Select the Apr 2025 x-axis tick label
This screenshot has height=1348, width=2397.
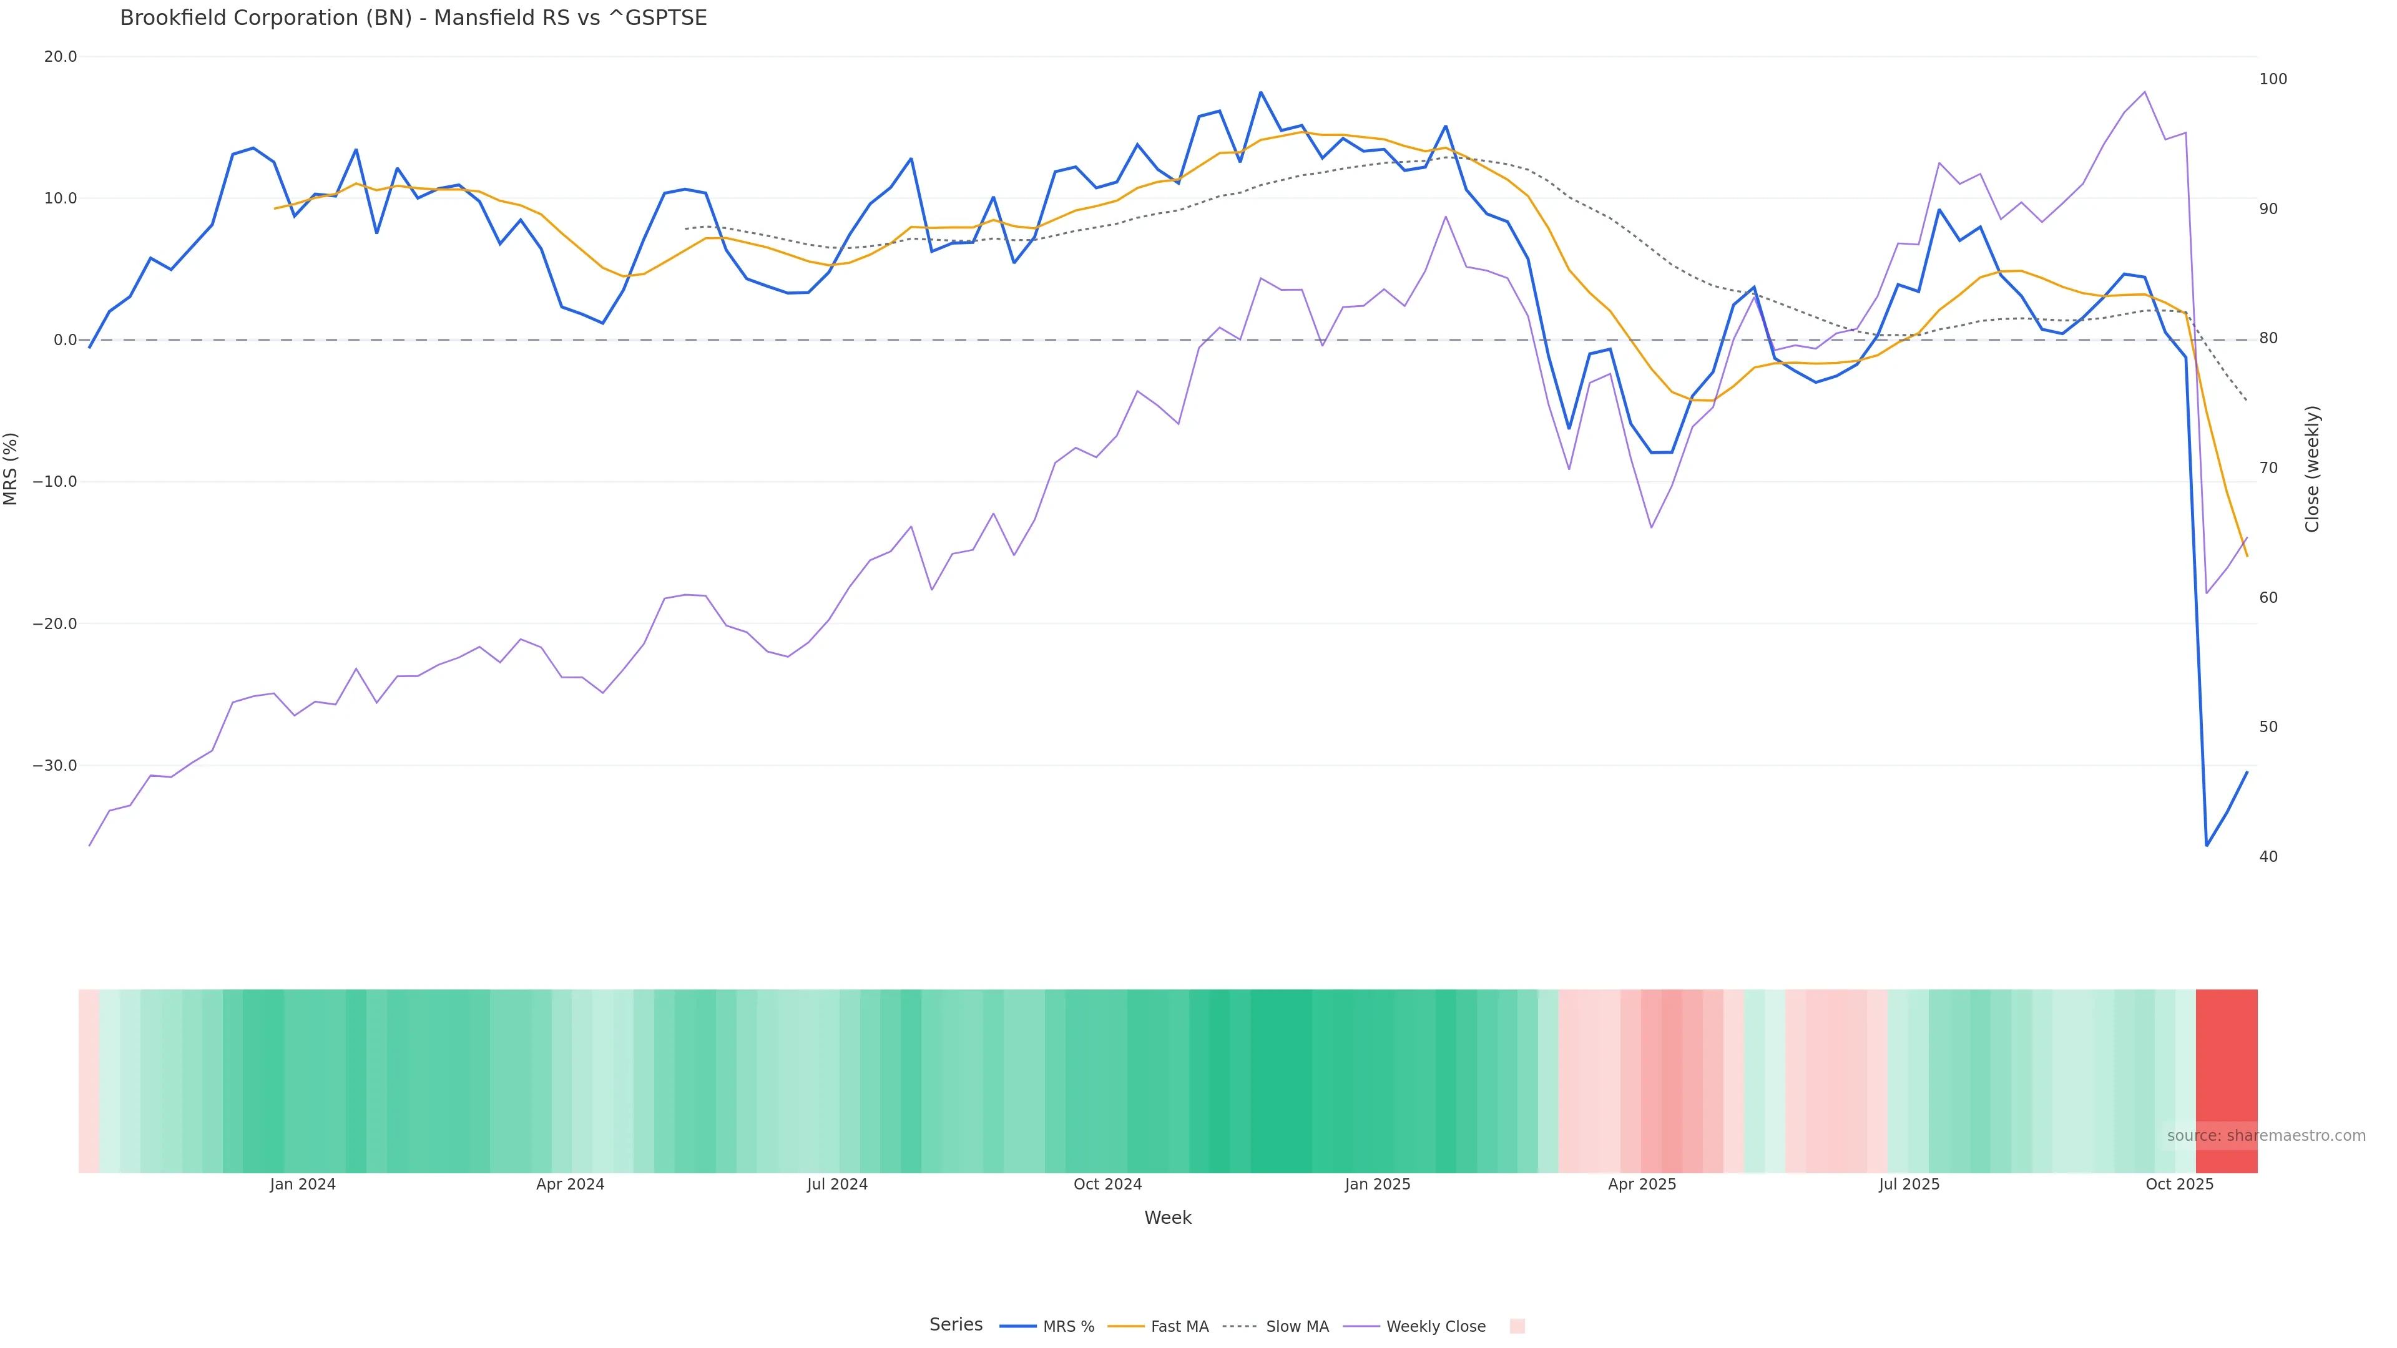click(1642, 1184)
